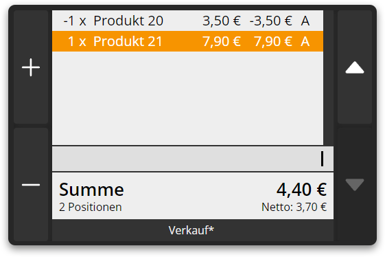Click the 4,40 € total amount
The width and height of the screenshot is (385, 257).
click(301, 190)
